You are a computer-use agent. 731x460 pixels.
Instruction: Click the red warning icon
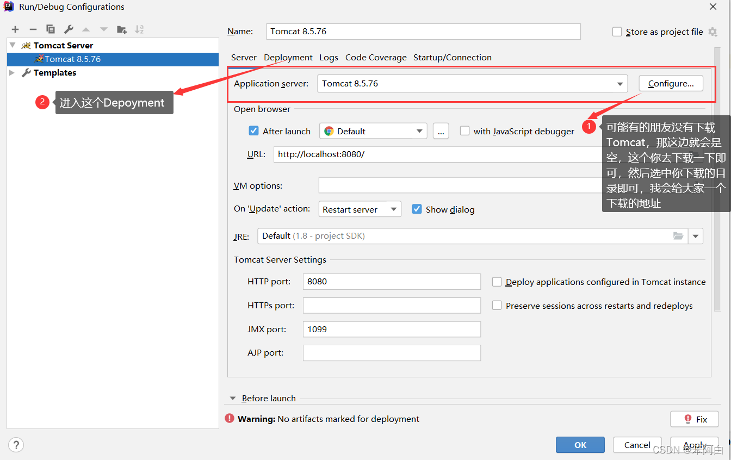tap(230, 419)
